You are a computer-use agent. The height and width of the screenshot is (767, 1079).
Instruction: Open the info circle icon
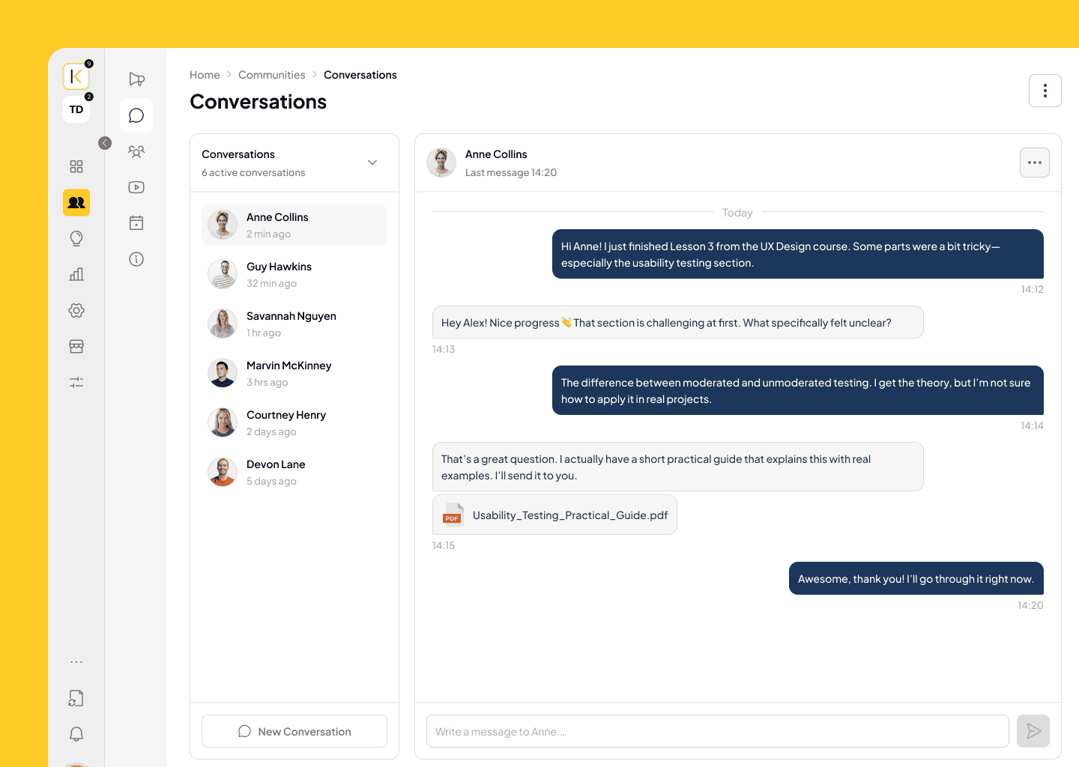(x=136, y=259)
